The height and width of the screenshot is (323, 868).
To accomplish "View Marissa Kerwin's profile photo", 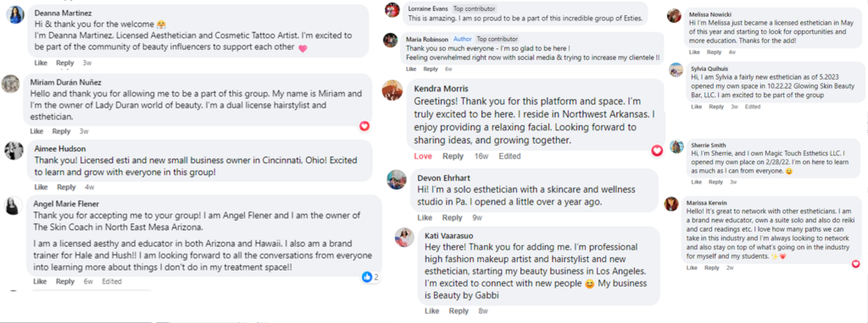I will (x=671, y=204).
